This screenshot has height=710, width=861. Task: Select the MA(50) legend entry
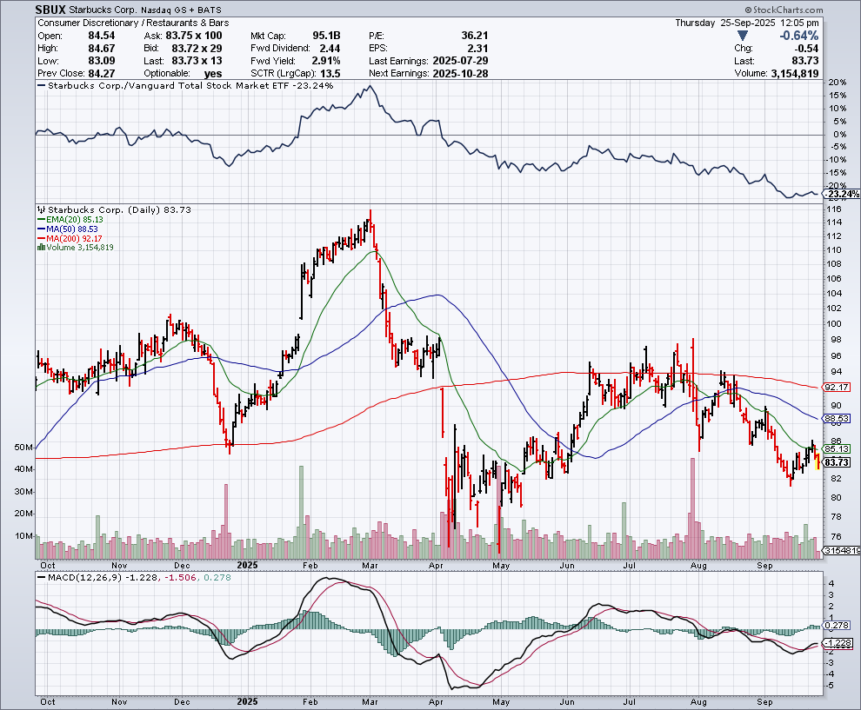tap(70, 229)
